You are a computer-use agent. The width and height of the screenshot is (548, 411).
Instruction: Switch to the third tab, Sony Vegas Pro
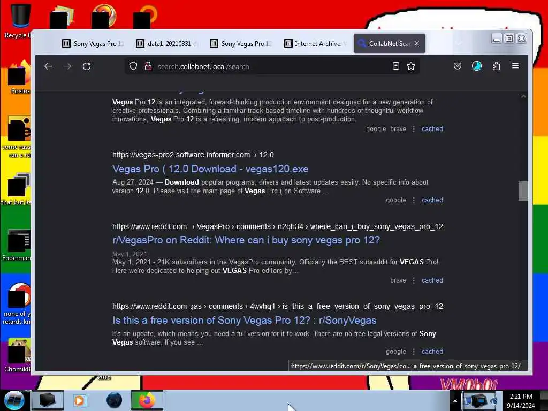pyautogui.click(x=241, y=44)
